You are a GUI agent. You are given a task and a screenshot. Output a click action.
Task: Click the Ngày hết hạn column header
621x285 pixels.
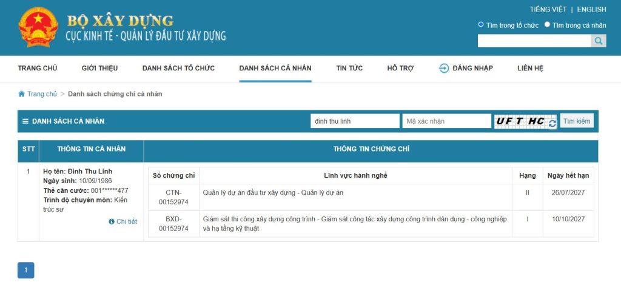click(568, 175)
